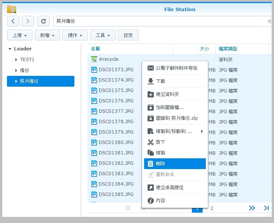The image size is (274, 223).
Task: Click the desktop shortcut arrow icon
Action: [150, 188]
